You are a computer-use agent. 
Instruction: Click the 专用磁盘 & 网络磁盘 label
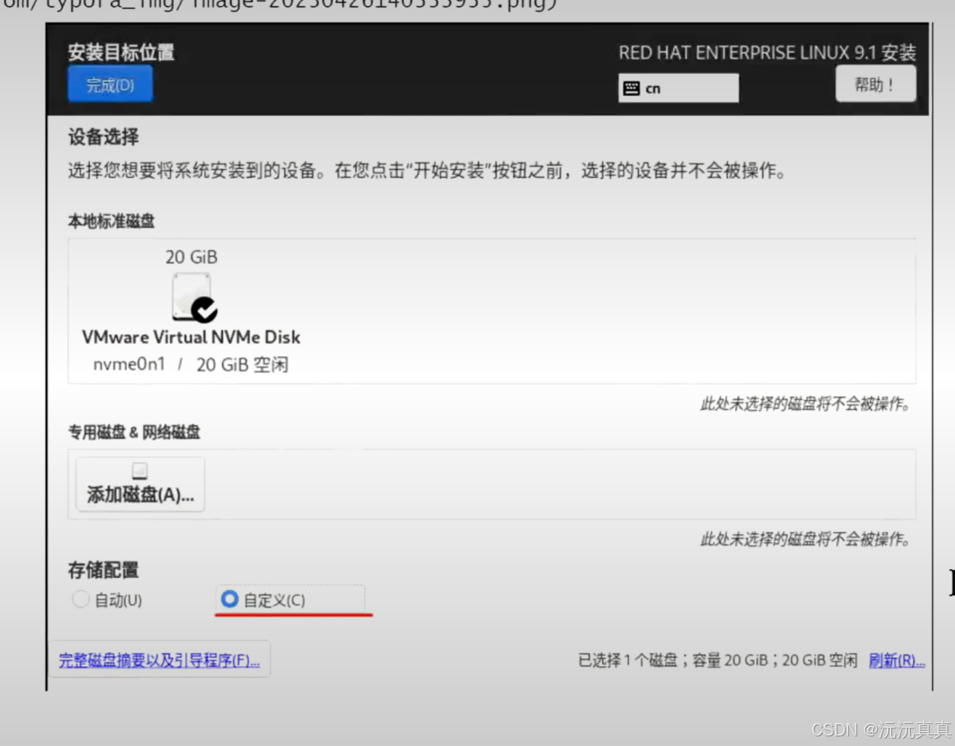point(134,432)
